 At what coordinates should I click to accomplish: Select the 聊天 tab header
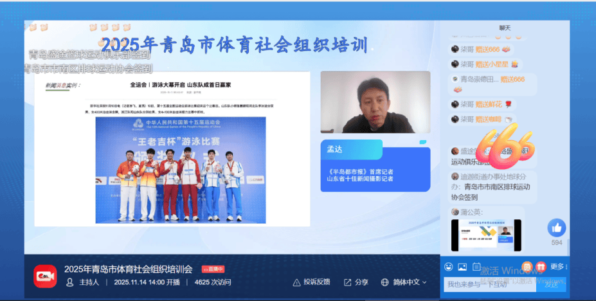[x=505, y=28]
